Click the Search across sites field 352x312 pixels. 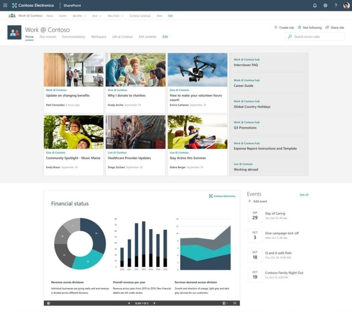coord(315,36)
